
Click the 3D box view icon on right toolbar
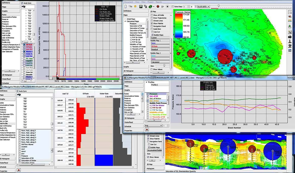tap(290, 12)
